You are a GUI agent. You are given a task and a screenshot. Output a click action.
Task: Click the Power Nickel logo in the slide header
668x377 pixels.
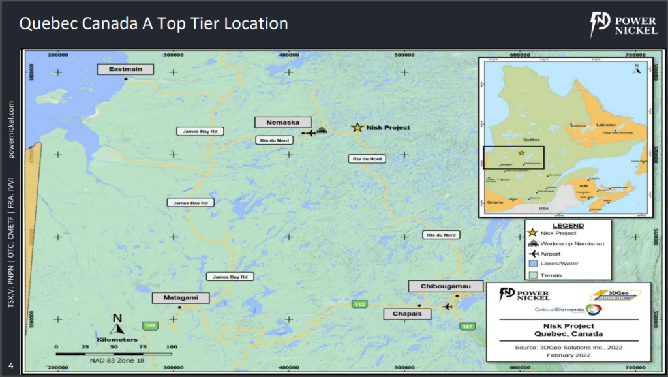pos(623,25)
